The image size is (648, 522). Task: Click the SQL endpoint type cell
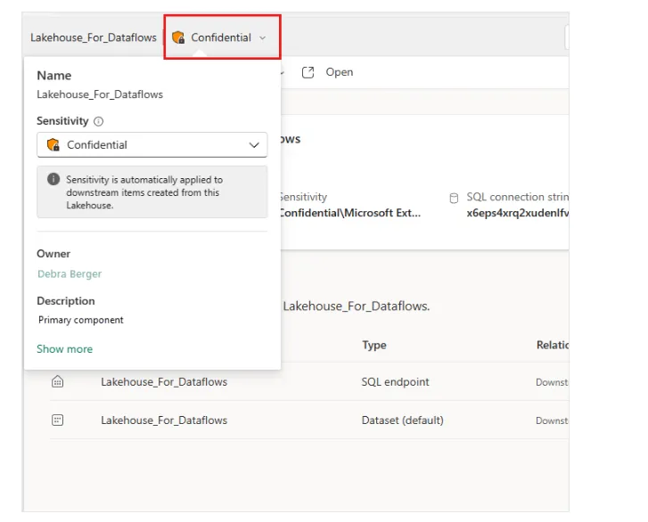tap(395, 382)
